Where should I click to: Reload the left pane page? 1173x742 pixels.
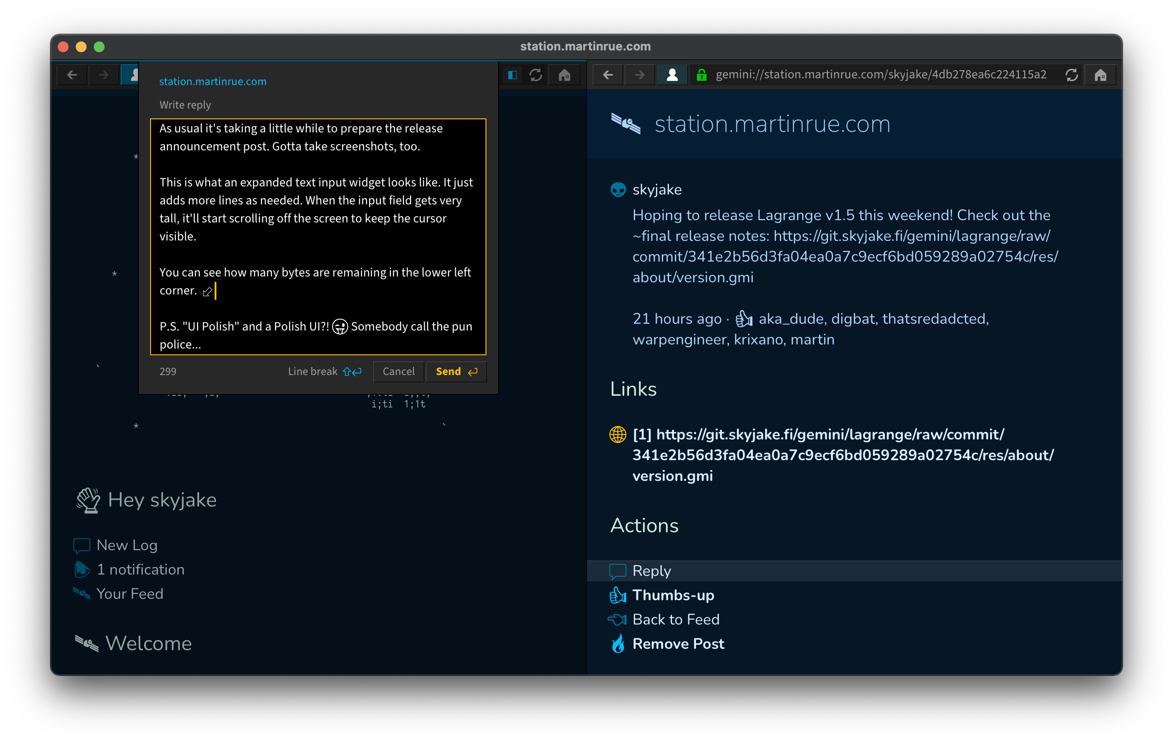536,75
